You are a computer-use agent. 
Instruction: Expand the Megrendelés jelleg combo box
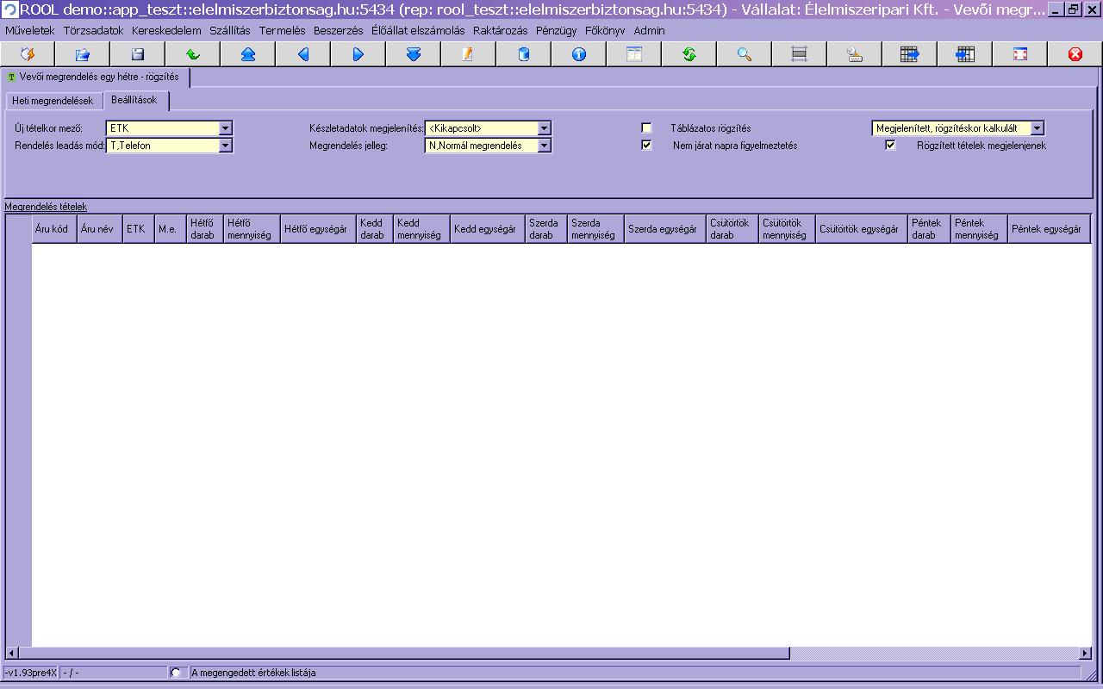[x=544, y=146]
